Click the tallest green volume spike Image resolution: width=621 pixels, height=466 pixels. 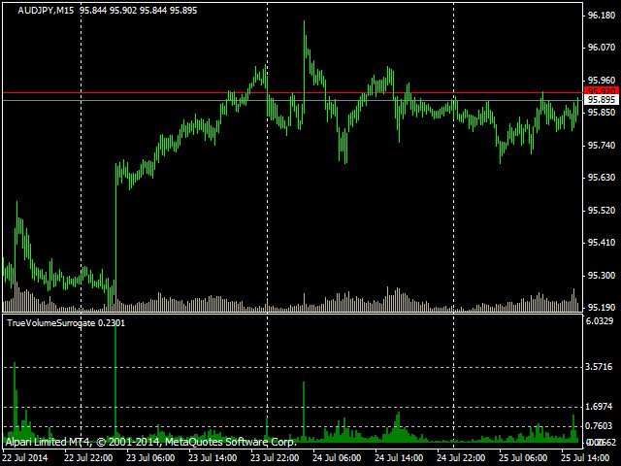(115, 379)
